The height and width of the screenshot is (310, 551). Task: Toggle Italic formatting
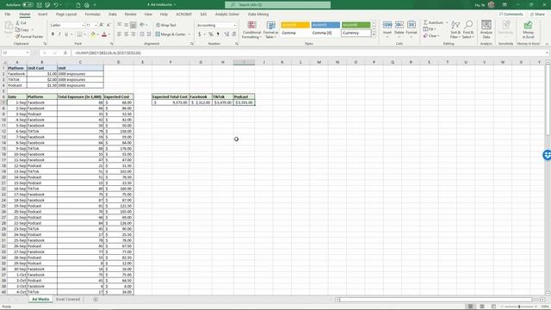pos(59,34)
